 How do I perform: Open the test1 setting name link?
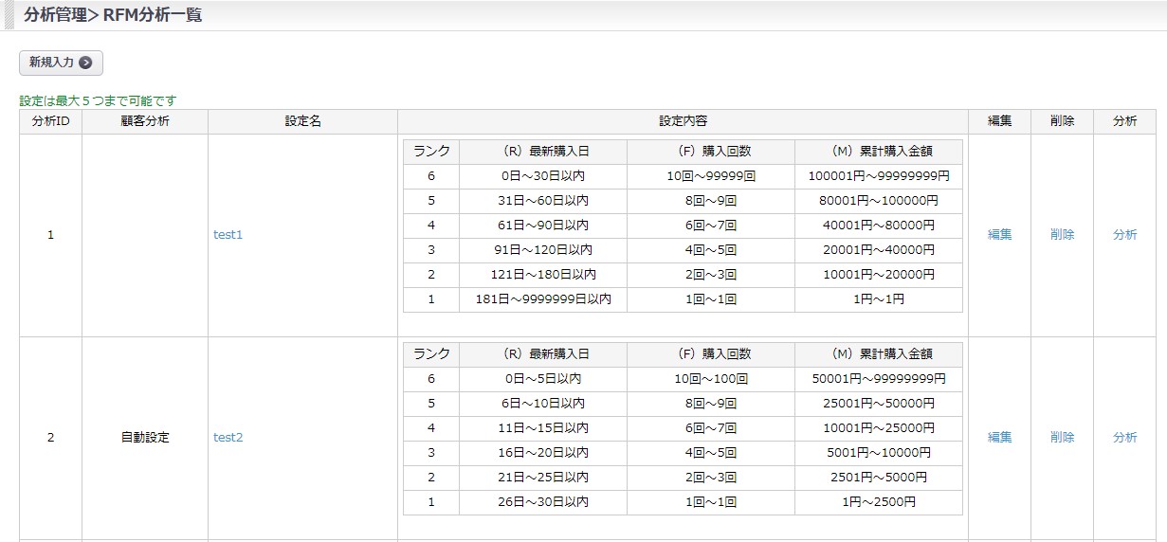[228, 235]
